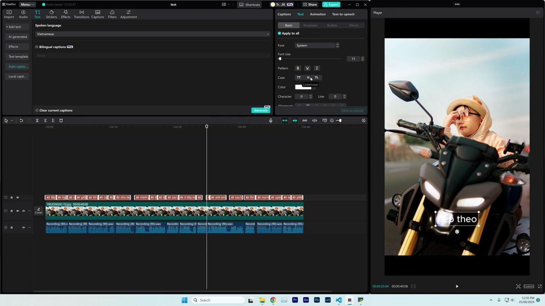Edit the video Cover

(x=39, y=210)
